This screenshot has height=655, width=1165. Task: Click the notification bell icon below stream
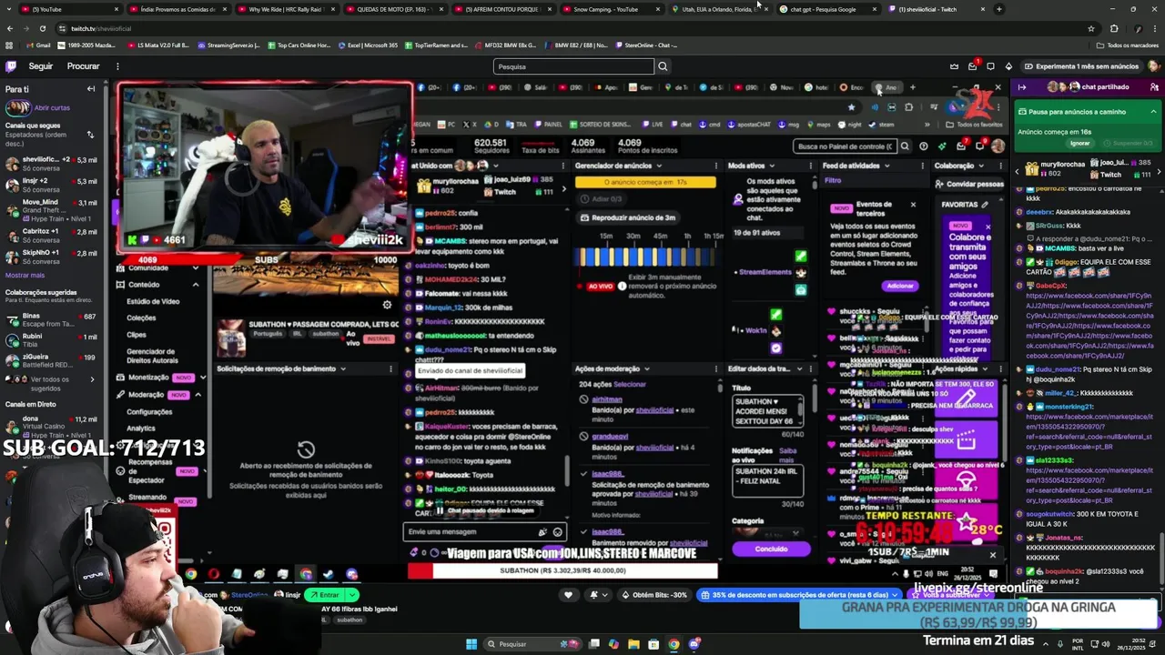point(594,595)
